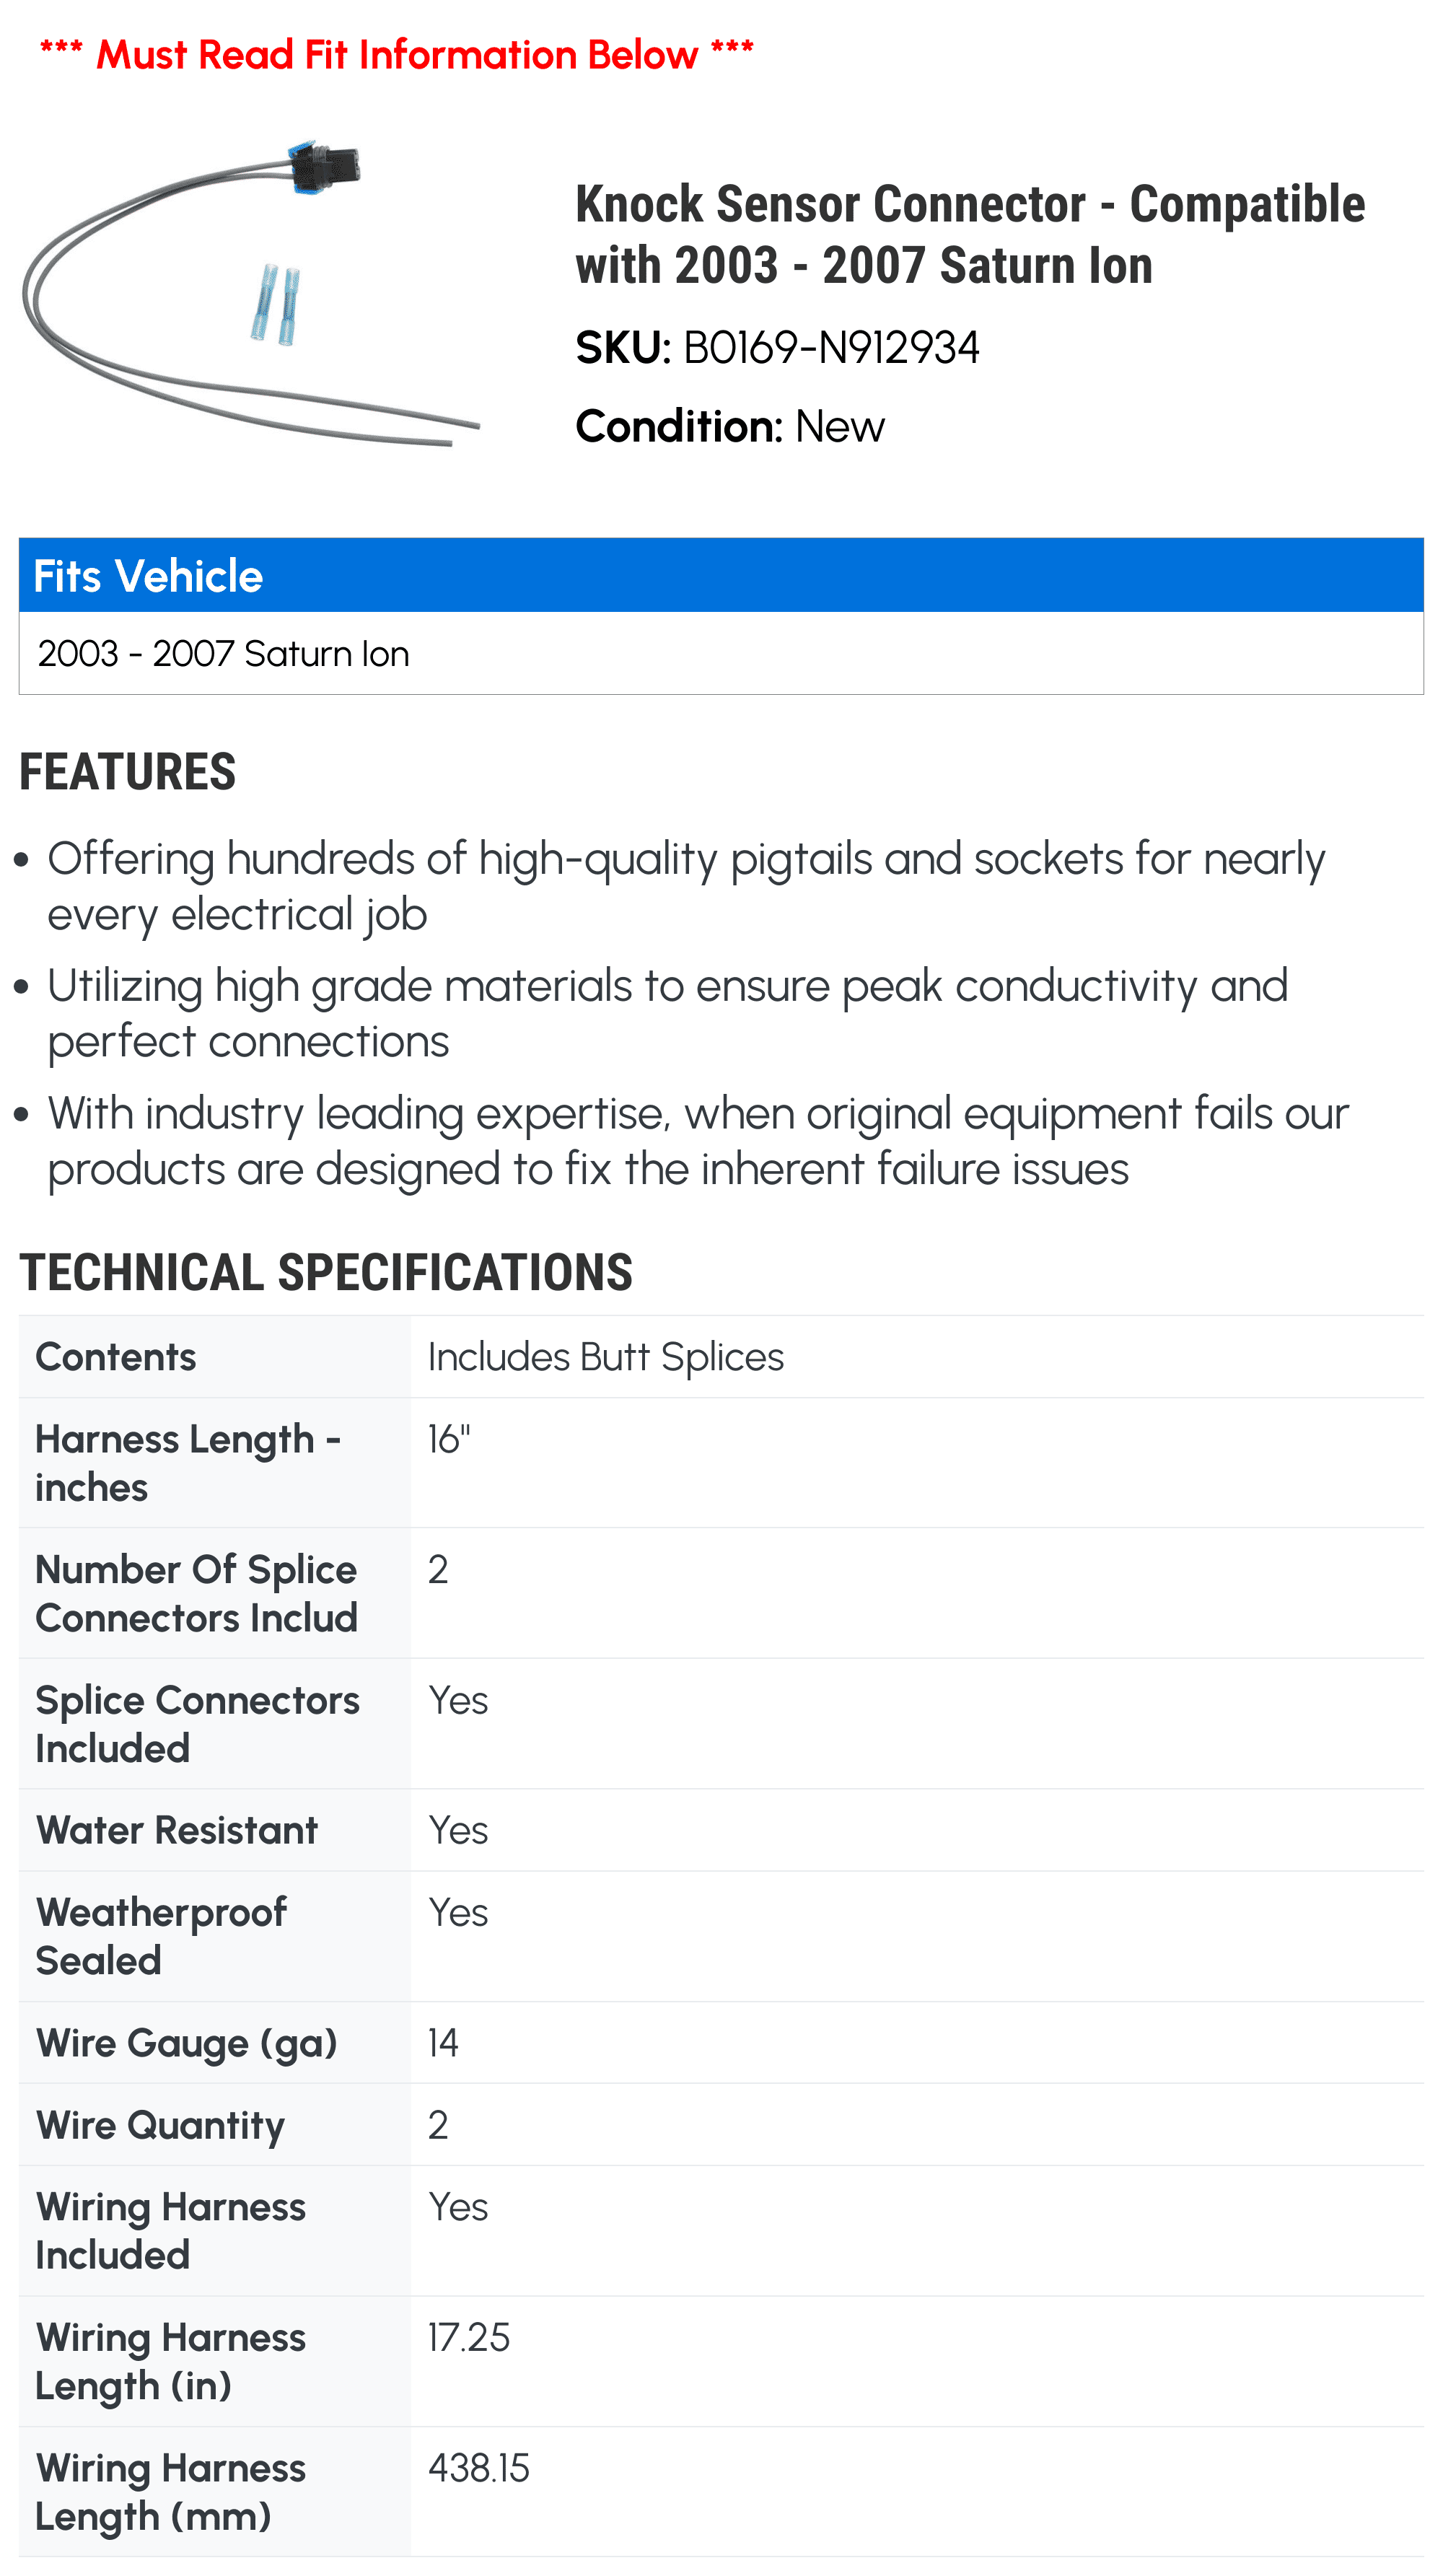Click the TECHNICAL SPECIFICATIONS heading
The height and width of the screenshot is (2576, 1443).
326,1272
